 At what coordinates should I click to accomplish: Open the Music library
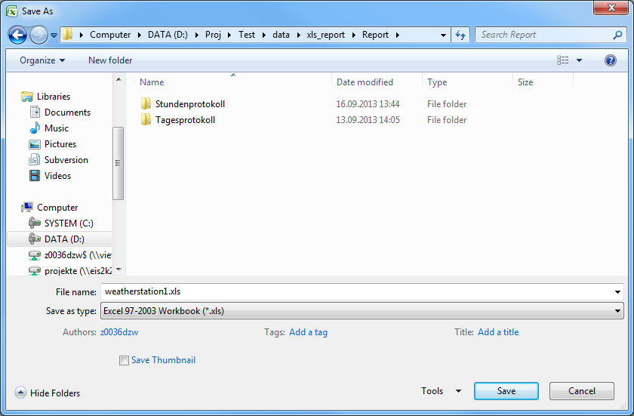click(x=56, y=128)
